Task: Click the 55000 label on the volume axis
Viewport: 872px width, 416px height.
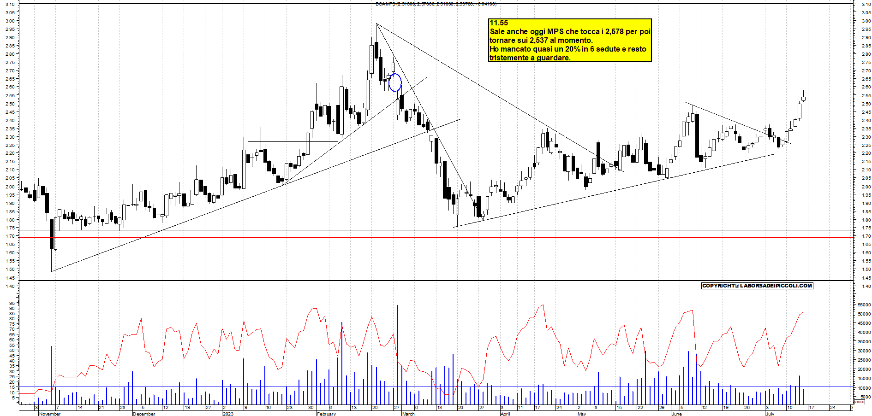Action: (x=864, y=305)
